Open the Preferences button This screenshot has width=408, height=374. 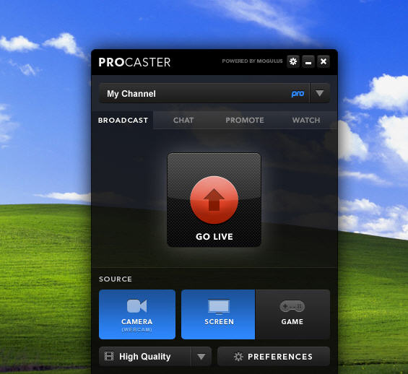274,357
